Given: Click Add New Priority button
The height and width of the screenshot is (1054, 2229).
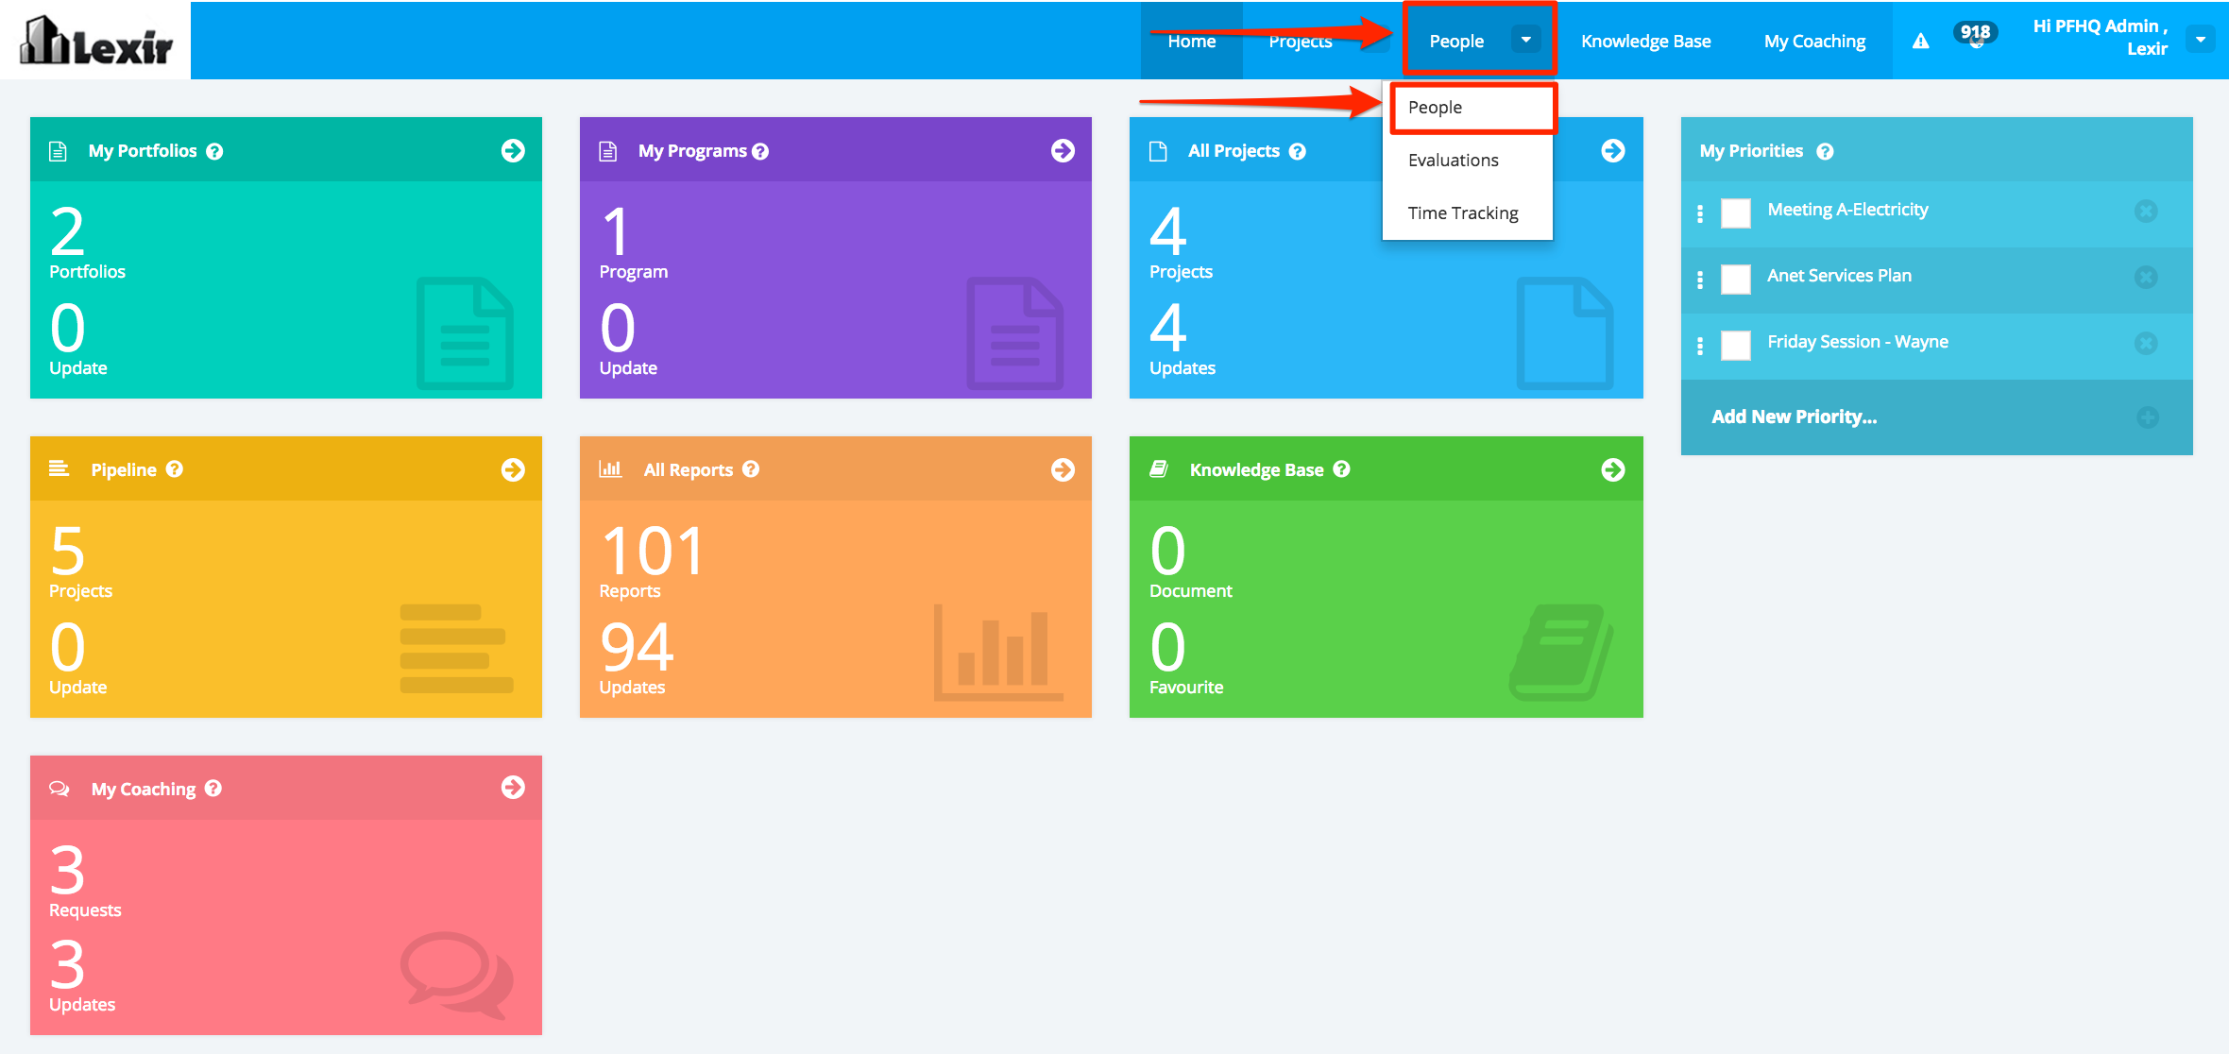Looking at the screenshot, I should click(x=1795, y=417).
